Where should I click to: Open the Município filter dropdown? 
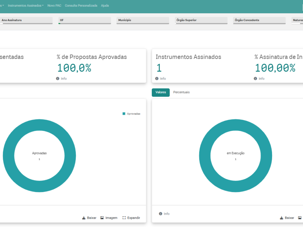[x=143, y=20]
